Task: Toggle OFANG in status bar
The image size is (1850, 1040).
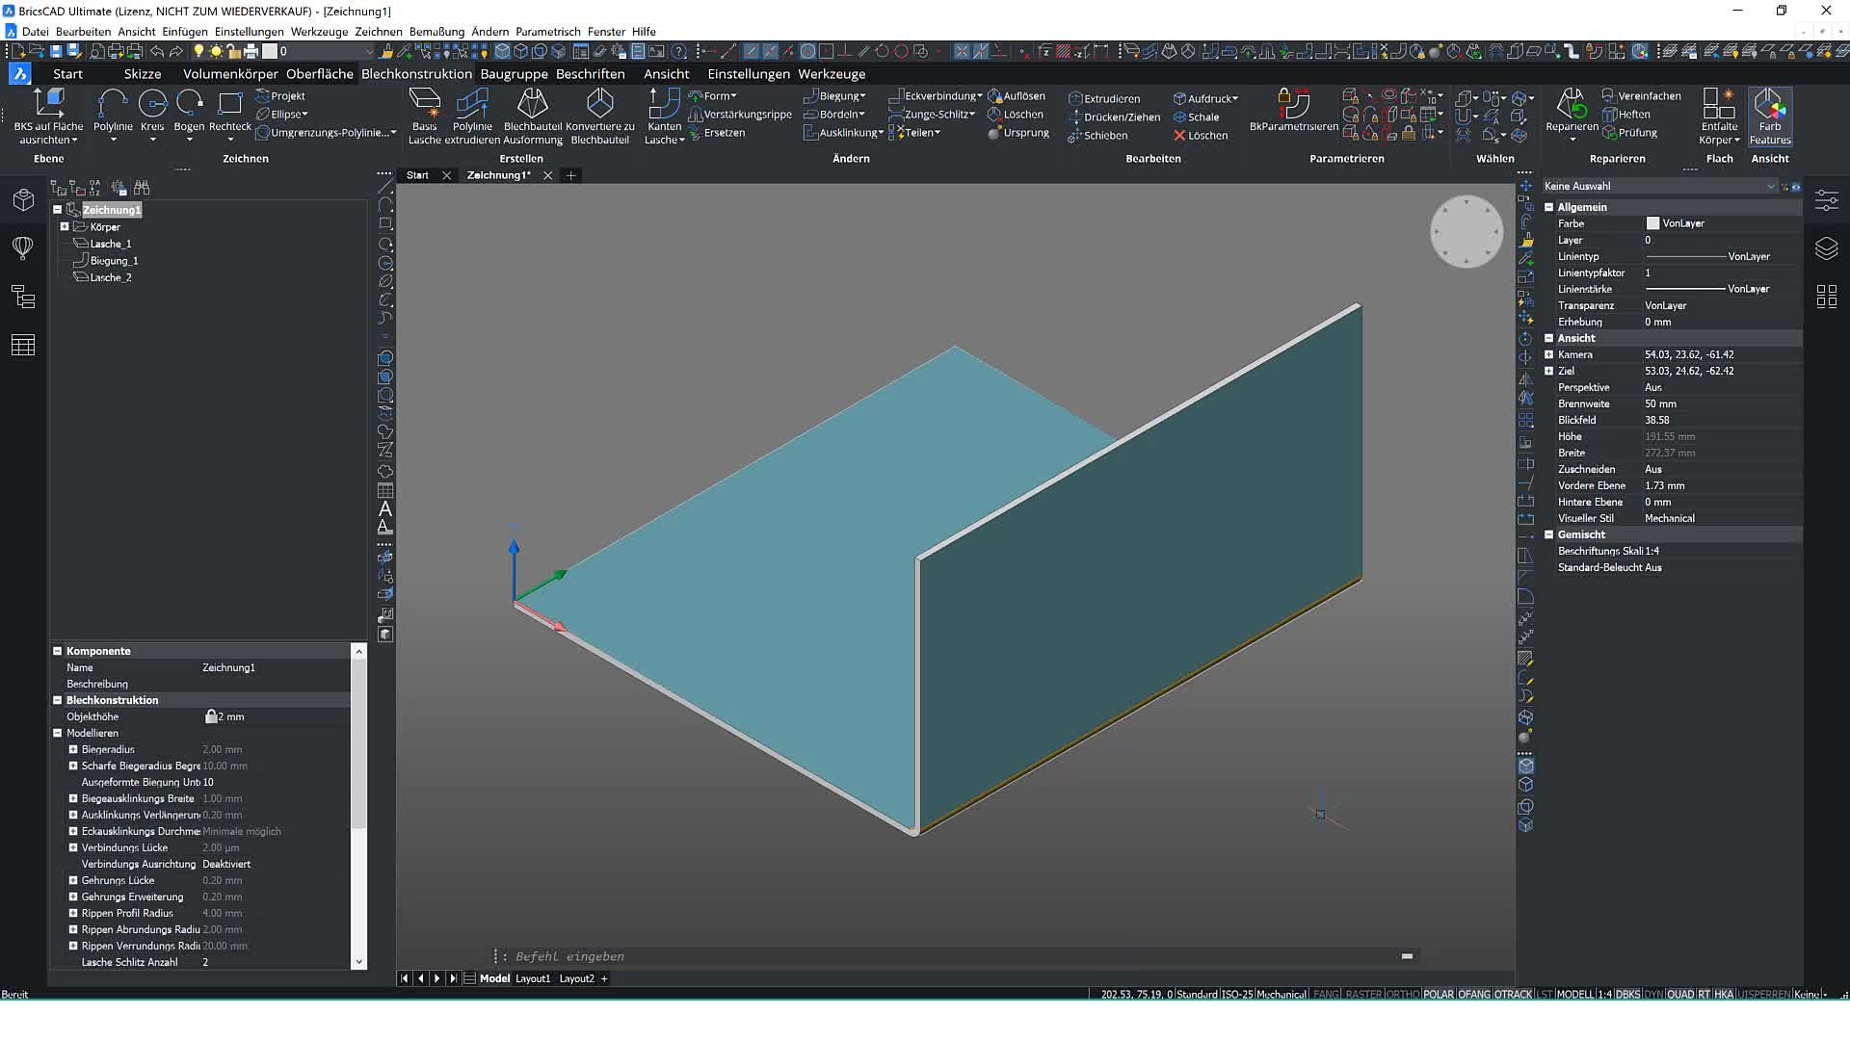Action: coord(1474,994)
